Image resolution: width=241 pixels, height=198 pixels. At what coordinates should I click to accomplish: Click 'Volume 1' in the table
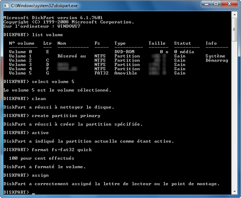click(x=20, y=56)
